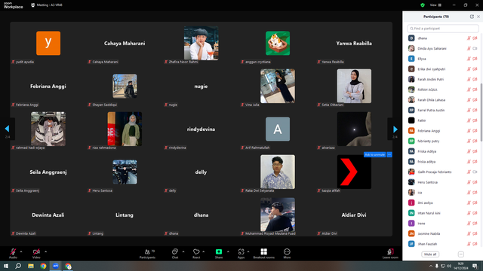Click the green Share screen button
The image size is (483, 271).
click(219, 251)
